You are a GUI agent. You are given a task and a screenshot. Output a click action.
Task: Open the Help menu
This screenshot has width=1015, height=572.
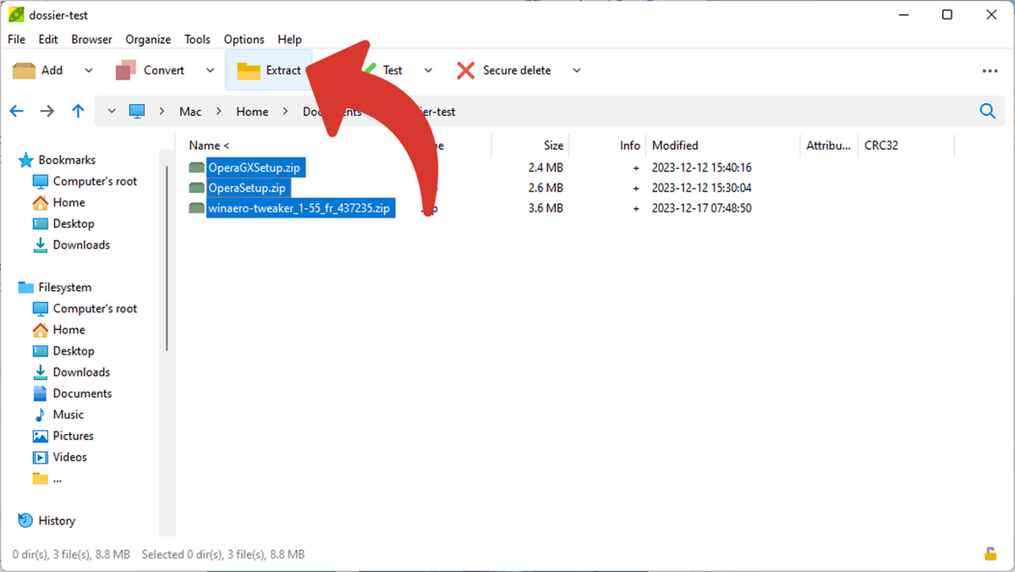tap(289, 39)
